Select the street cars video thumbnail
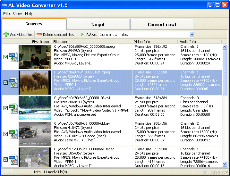Viewport: 230px width, 176px height. 35,134
